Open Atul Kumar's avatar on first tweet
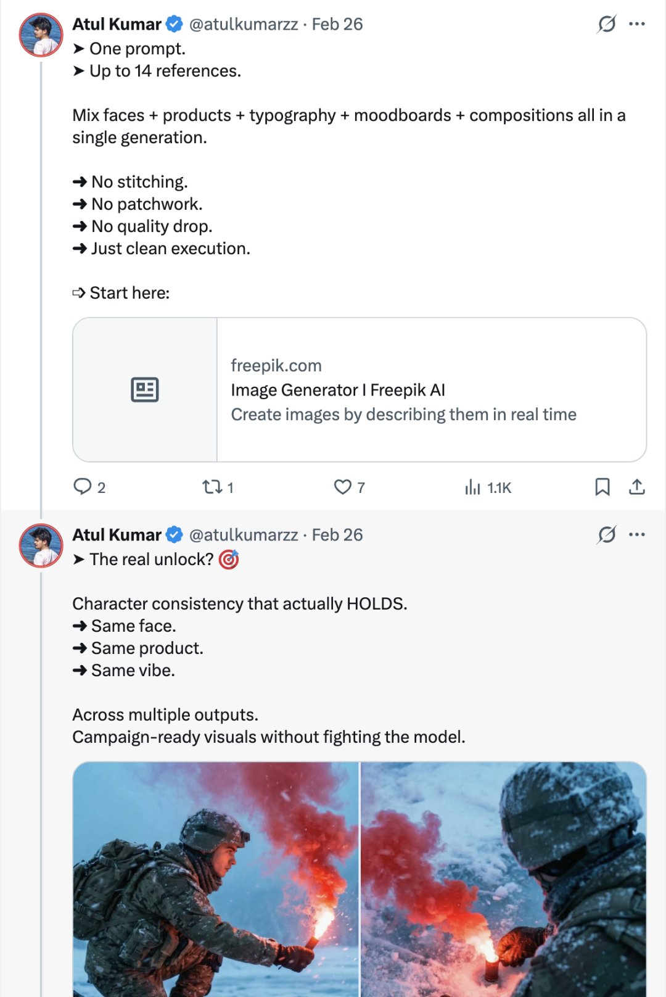The width and height of the screenshot is (666, 997). coord(41,35)
